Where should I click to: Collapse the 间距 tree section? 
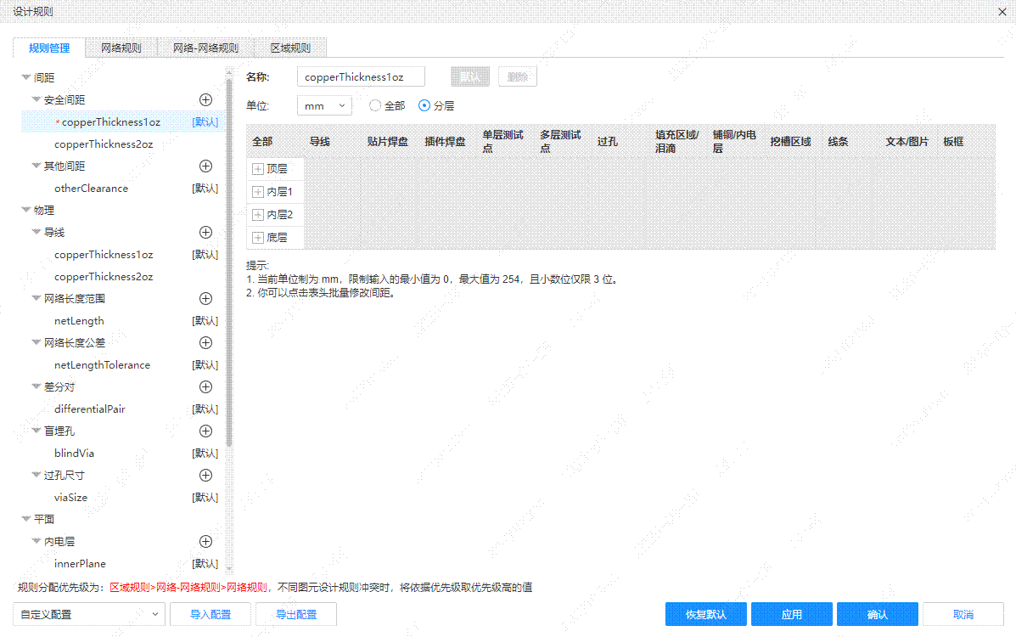[x=26, y=76]
